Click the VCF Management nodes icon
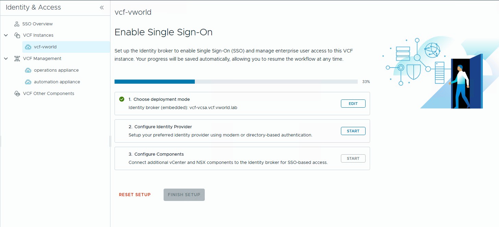This screenshot has height=227, width=499. click(17, 59)
